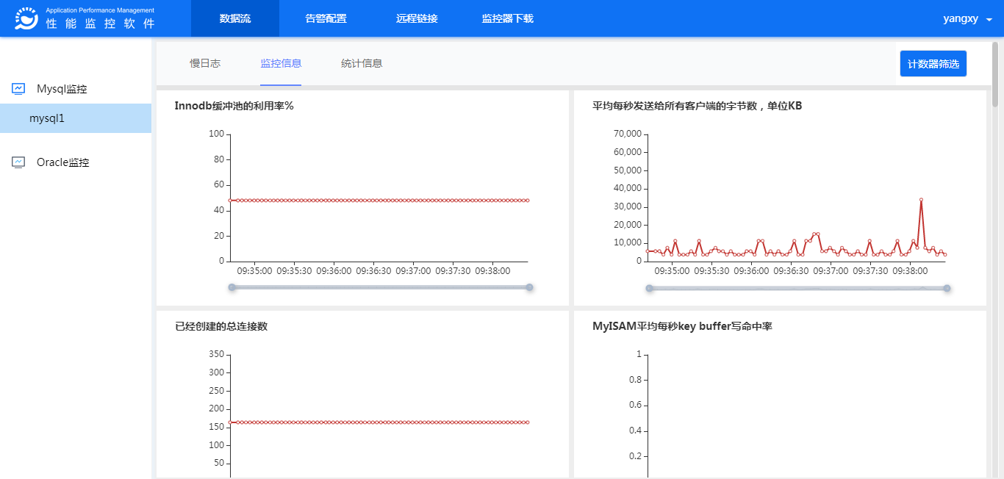This screenshot has width=1004, height=479.
Task: Click left zoom handle of Innodb chart slider
Action: click(x=232, y=287)
